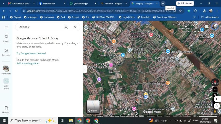Viewport: 221px width, 124px height.
Task: Open the Saved places panel
Action: [x=6, y=39]
